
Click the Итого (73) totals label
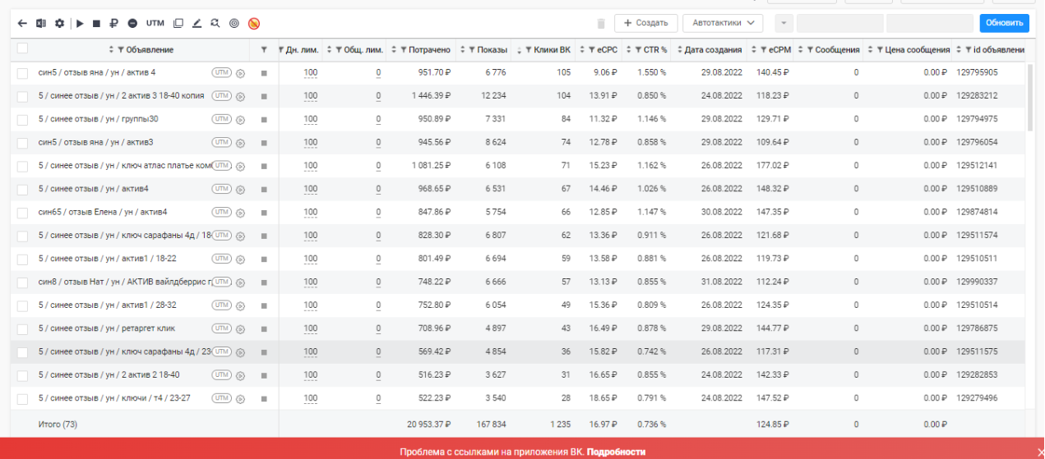[58, 425]
